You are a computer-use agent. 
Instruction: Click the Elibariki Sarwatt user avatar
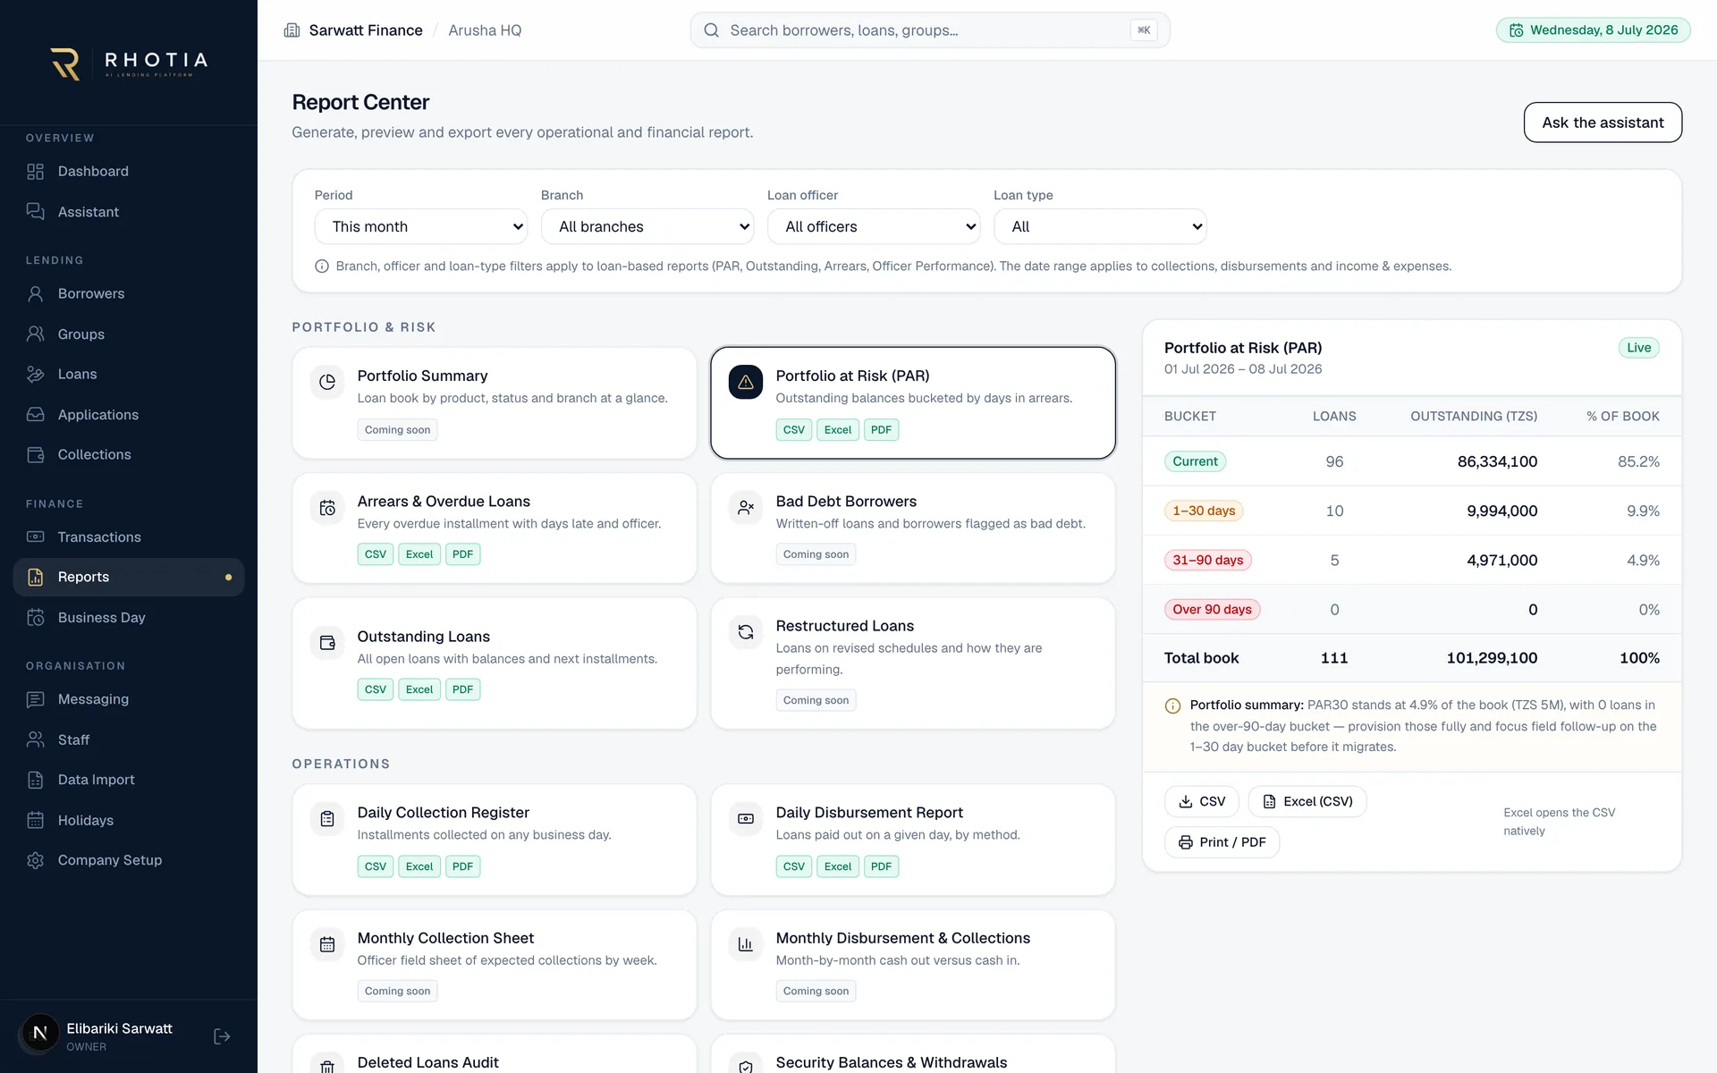(x=40, y=1034)
